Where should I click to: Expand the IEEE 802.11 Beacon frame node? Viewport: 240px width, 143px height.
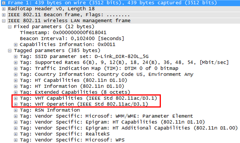(4, 15)
